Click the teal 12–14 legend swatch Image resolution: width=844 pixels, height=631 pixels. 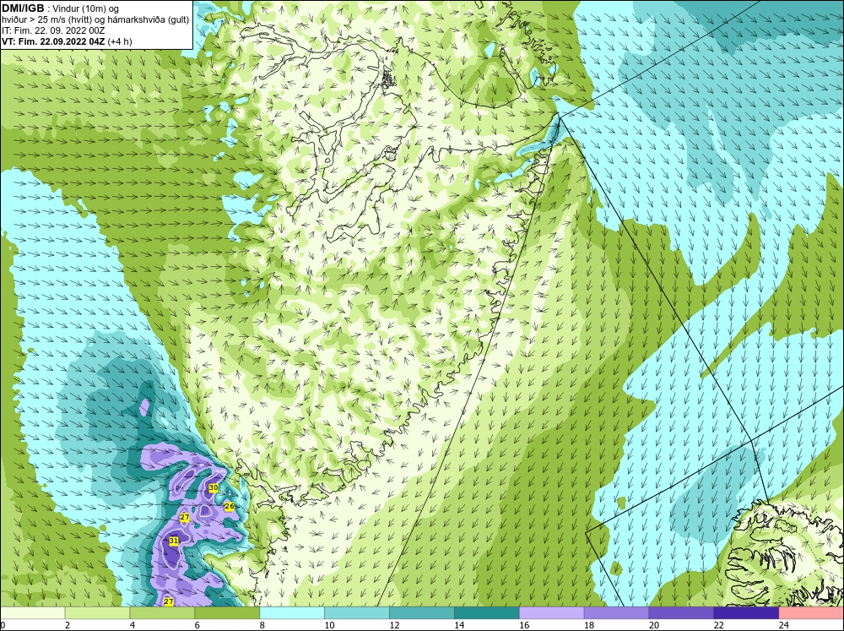[421, 613]
